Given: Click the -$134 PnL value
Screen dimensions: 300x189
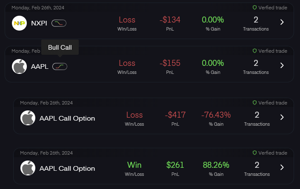Looking at the screenshot, I should 170,20.
